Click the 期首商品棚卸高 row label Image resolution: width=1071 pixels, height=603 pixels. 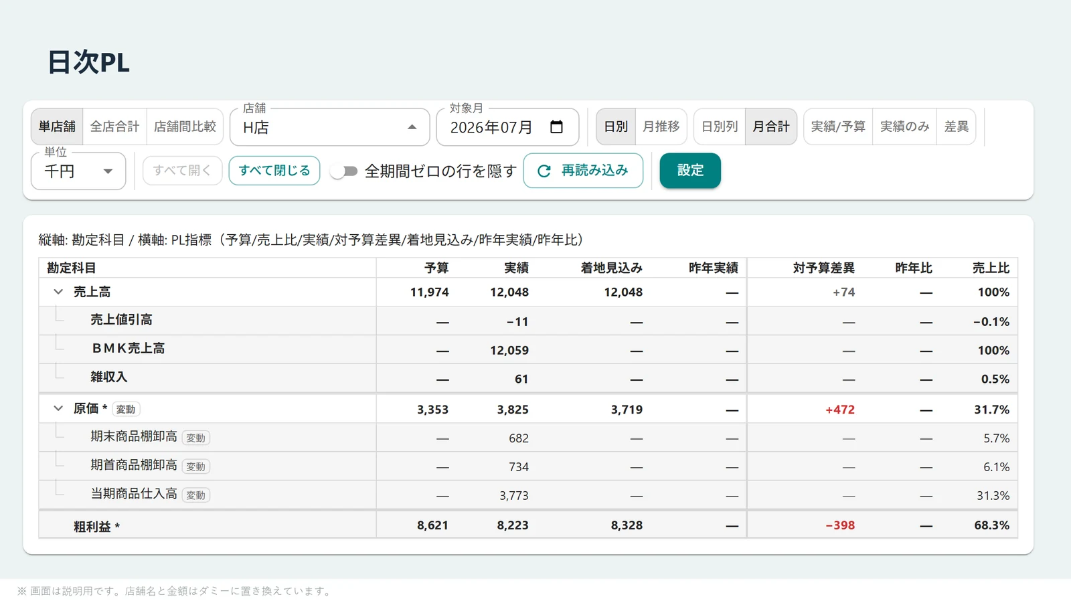(x=134, y=466)
